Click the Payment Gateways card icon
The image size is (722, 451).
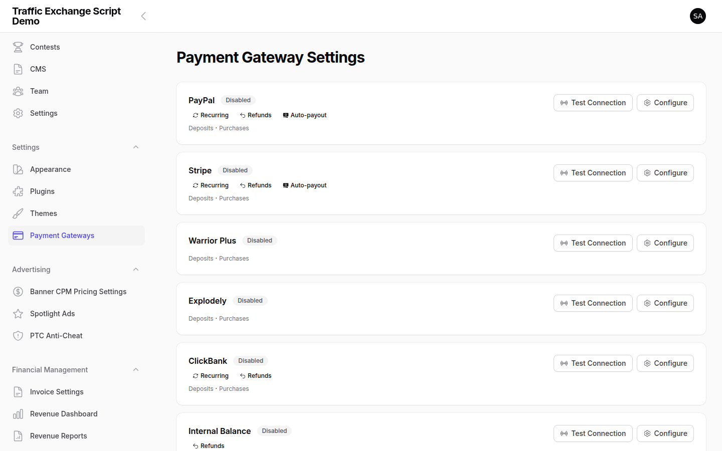(x=18, y=235)
